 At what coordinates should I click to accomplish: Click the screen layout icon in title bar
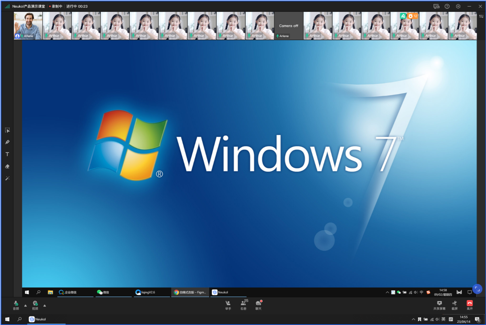(436, 6)
